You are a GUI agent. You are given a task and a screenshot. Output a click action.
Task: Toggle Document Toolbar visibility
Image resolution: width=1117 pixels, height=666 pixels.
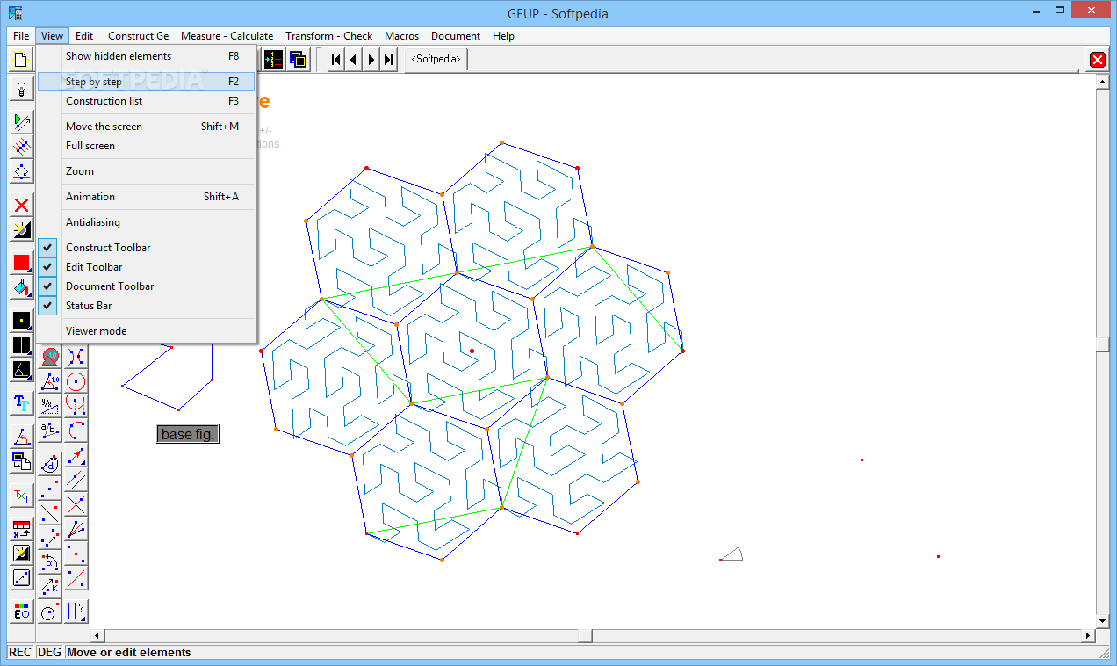tap(147, 286)
